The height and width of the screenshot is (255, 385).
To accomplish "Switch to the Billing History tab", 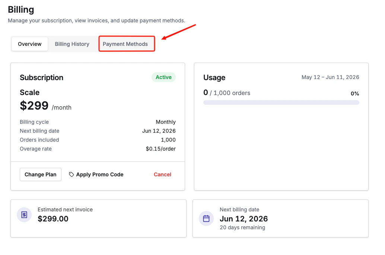I will 72,44.
